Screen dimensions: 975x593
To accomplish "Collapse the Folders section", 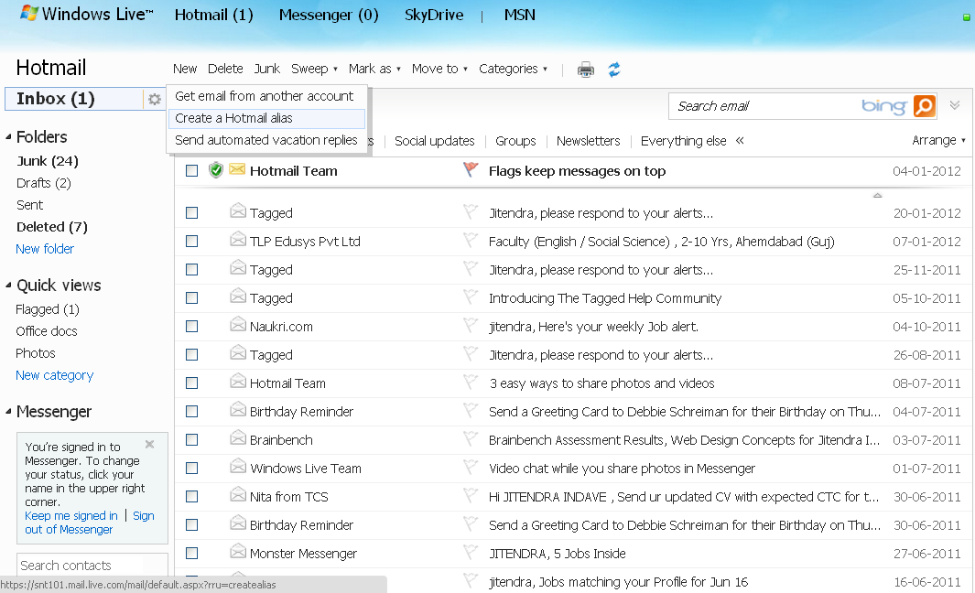I will pos(9,136).
